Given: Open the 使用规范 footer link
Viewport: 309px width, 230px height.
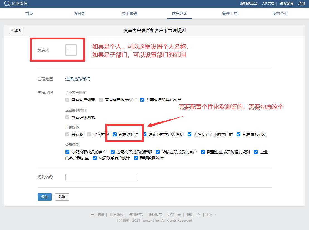Looking at the screenshot, I should [x=136, y=215].
